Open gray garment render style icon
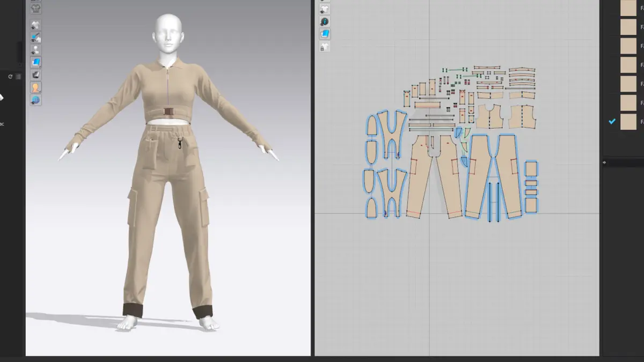The width and height of the screenshot is (644, 362). click(36, 75)
